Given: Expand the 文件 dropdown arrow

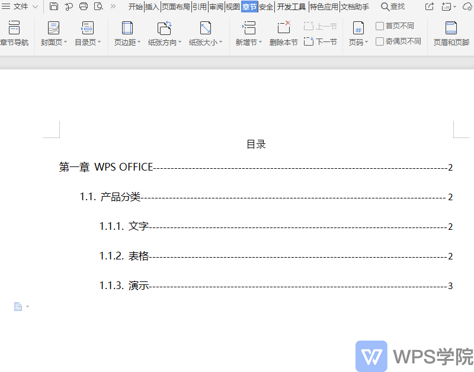Looking at the screenshot, I should point(35,7).
